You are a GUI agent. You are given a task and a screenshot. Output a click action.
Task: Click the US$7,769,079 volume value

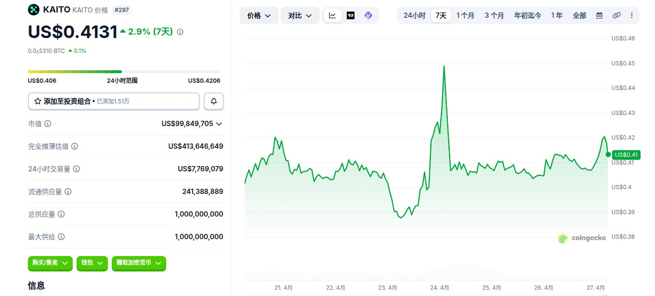(200, 169)
